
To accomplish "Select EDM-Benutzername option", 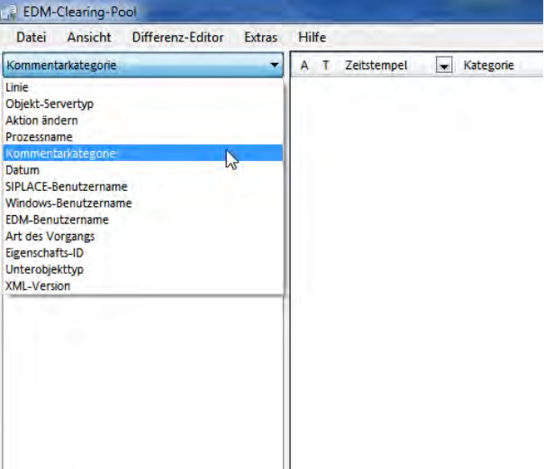I will (x=143, y=220).
